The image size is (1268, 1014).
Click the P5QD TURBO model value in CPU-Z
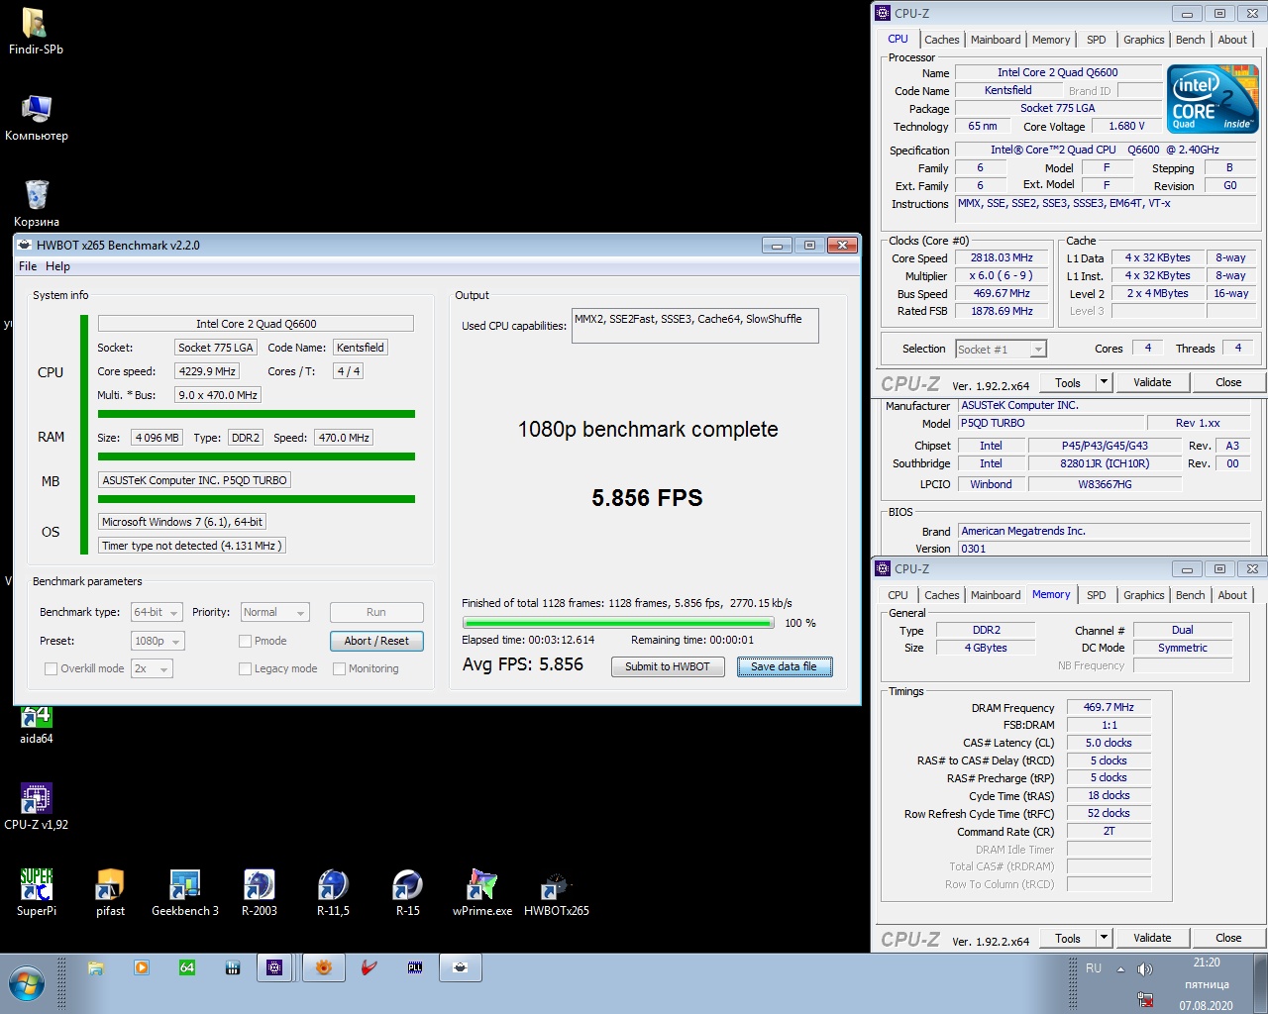tap(1052, 423)
